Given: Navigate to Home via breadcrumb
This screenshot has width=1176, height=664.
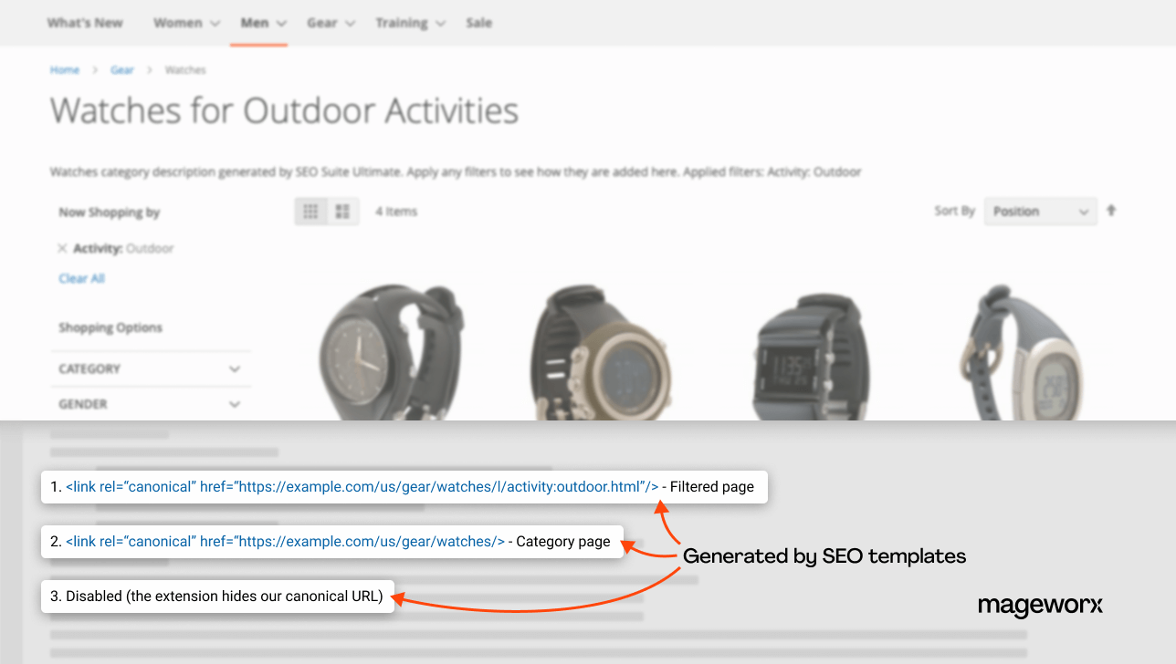Looking at the screenshot, I should pos(65,69).
